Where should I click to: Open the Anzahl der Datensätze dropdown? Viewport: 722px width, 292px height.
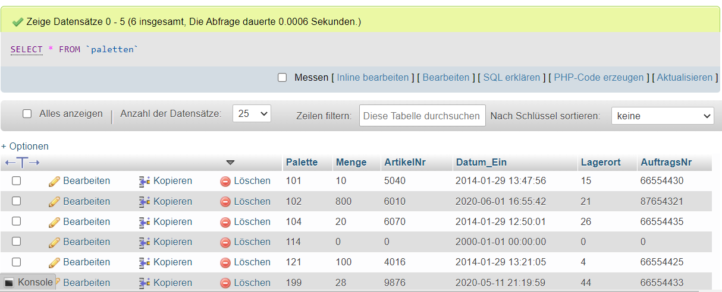(252, 113)
